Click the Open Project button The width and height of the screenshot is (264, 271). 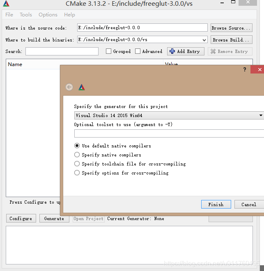point(88,218)
